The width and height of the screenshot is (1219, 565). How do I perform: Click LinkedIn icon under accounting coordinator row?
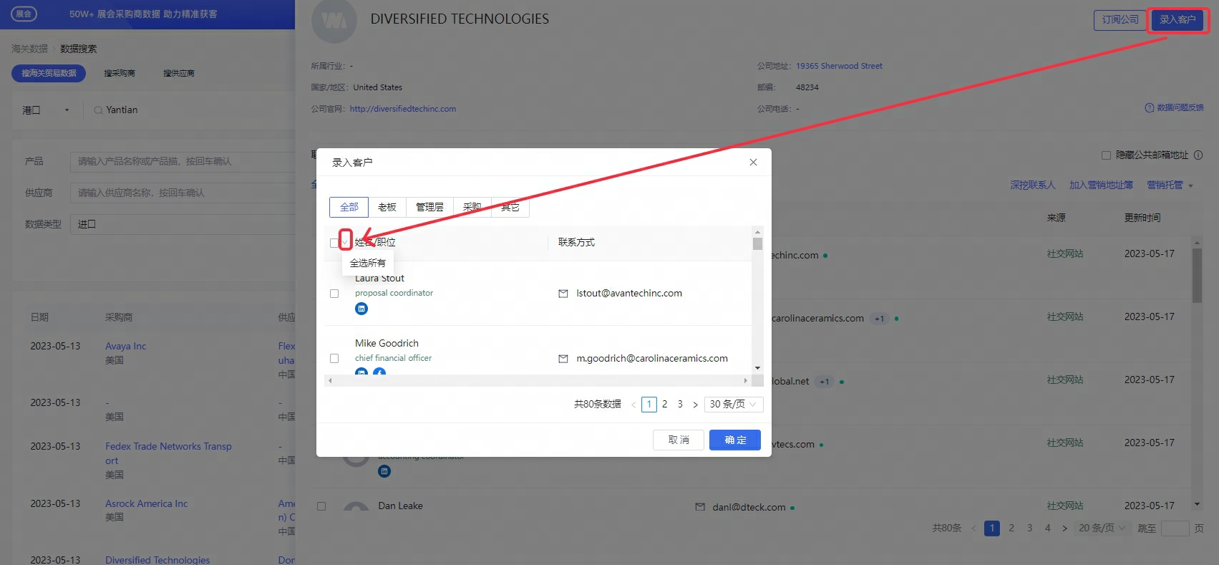coord(384,471)
